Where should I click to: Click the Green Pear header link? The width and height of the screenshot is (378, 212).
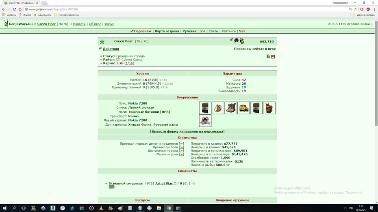coord(46,24)
